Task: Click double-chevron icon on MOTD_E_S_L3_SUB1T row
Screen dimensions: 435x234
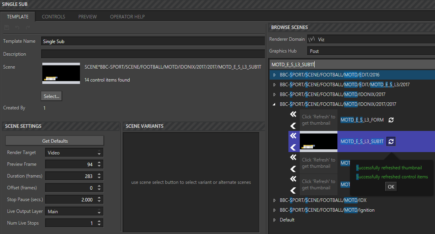Action: (293, 136)
